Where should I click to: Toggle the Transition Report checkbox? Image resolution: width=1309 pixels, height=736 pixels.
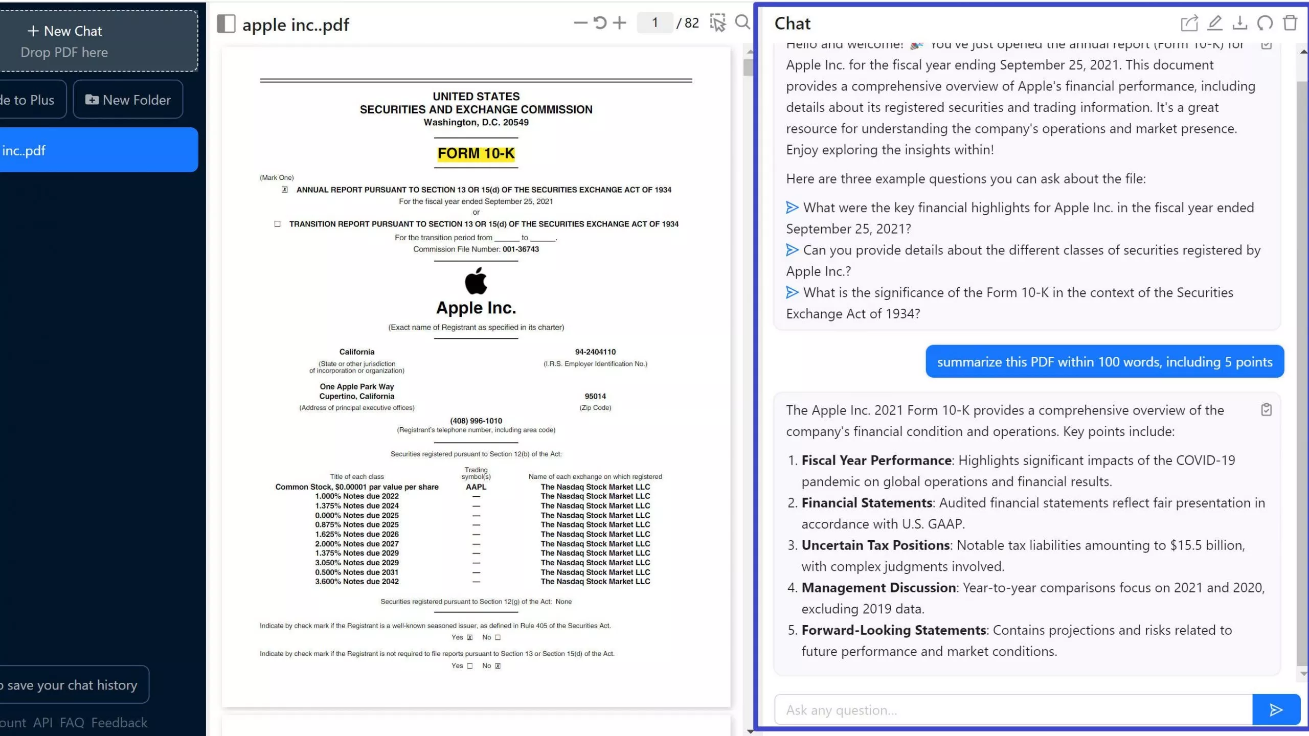[x=276, y=224]
